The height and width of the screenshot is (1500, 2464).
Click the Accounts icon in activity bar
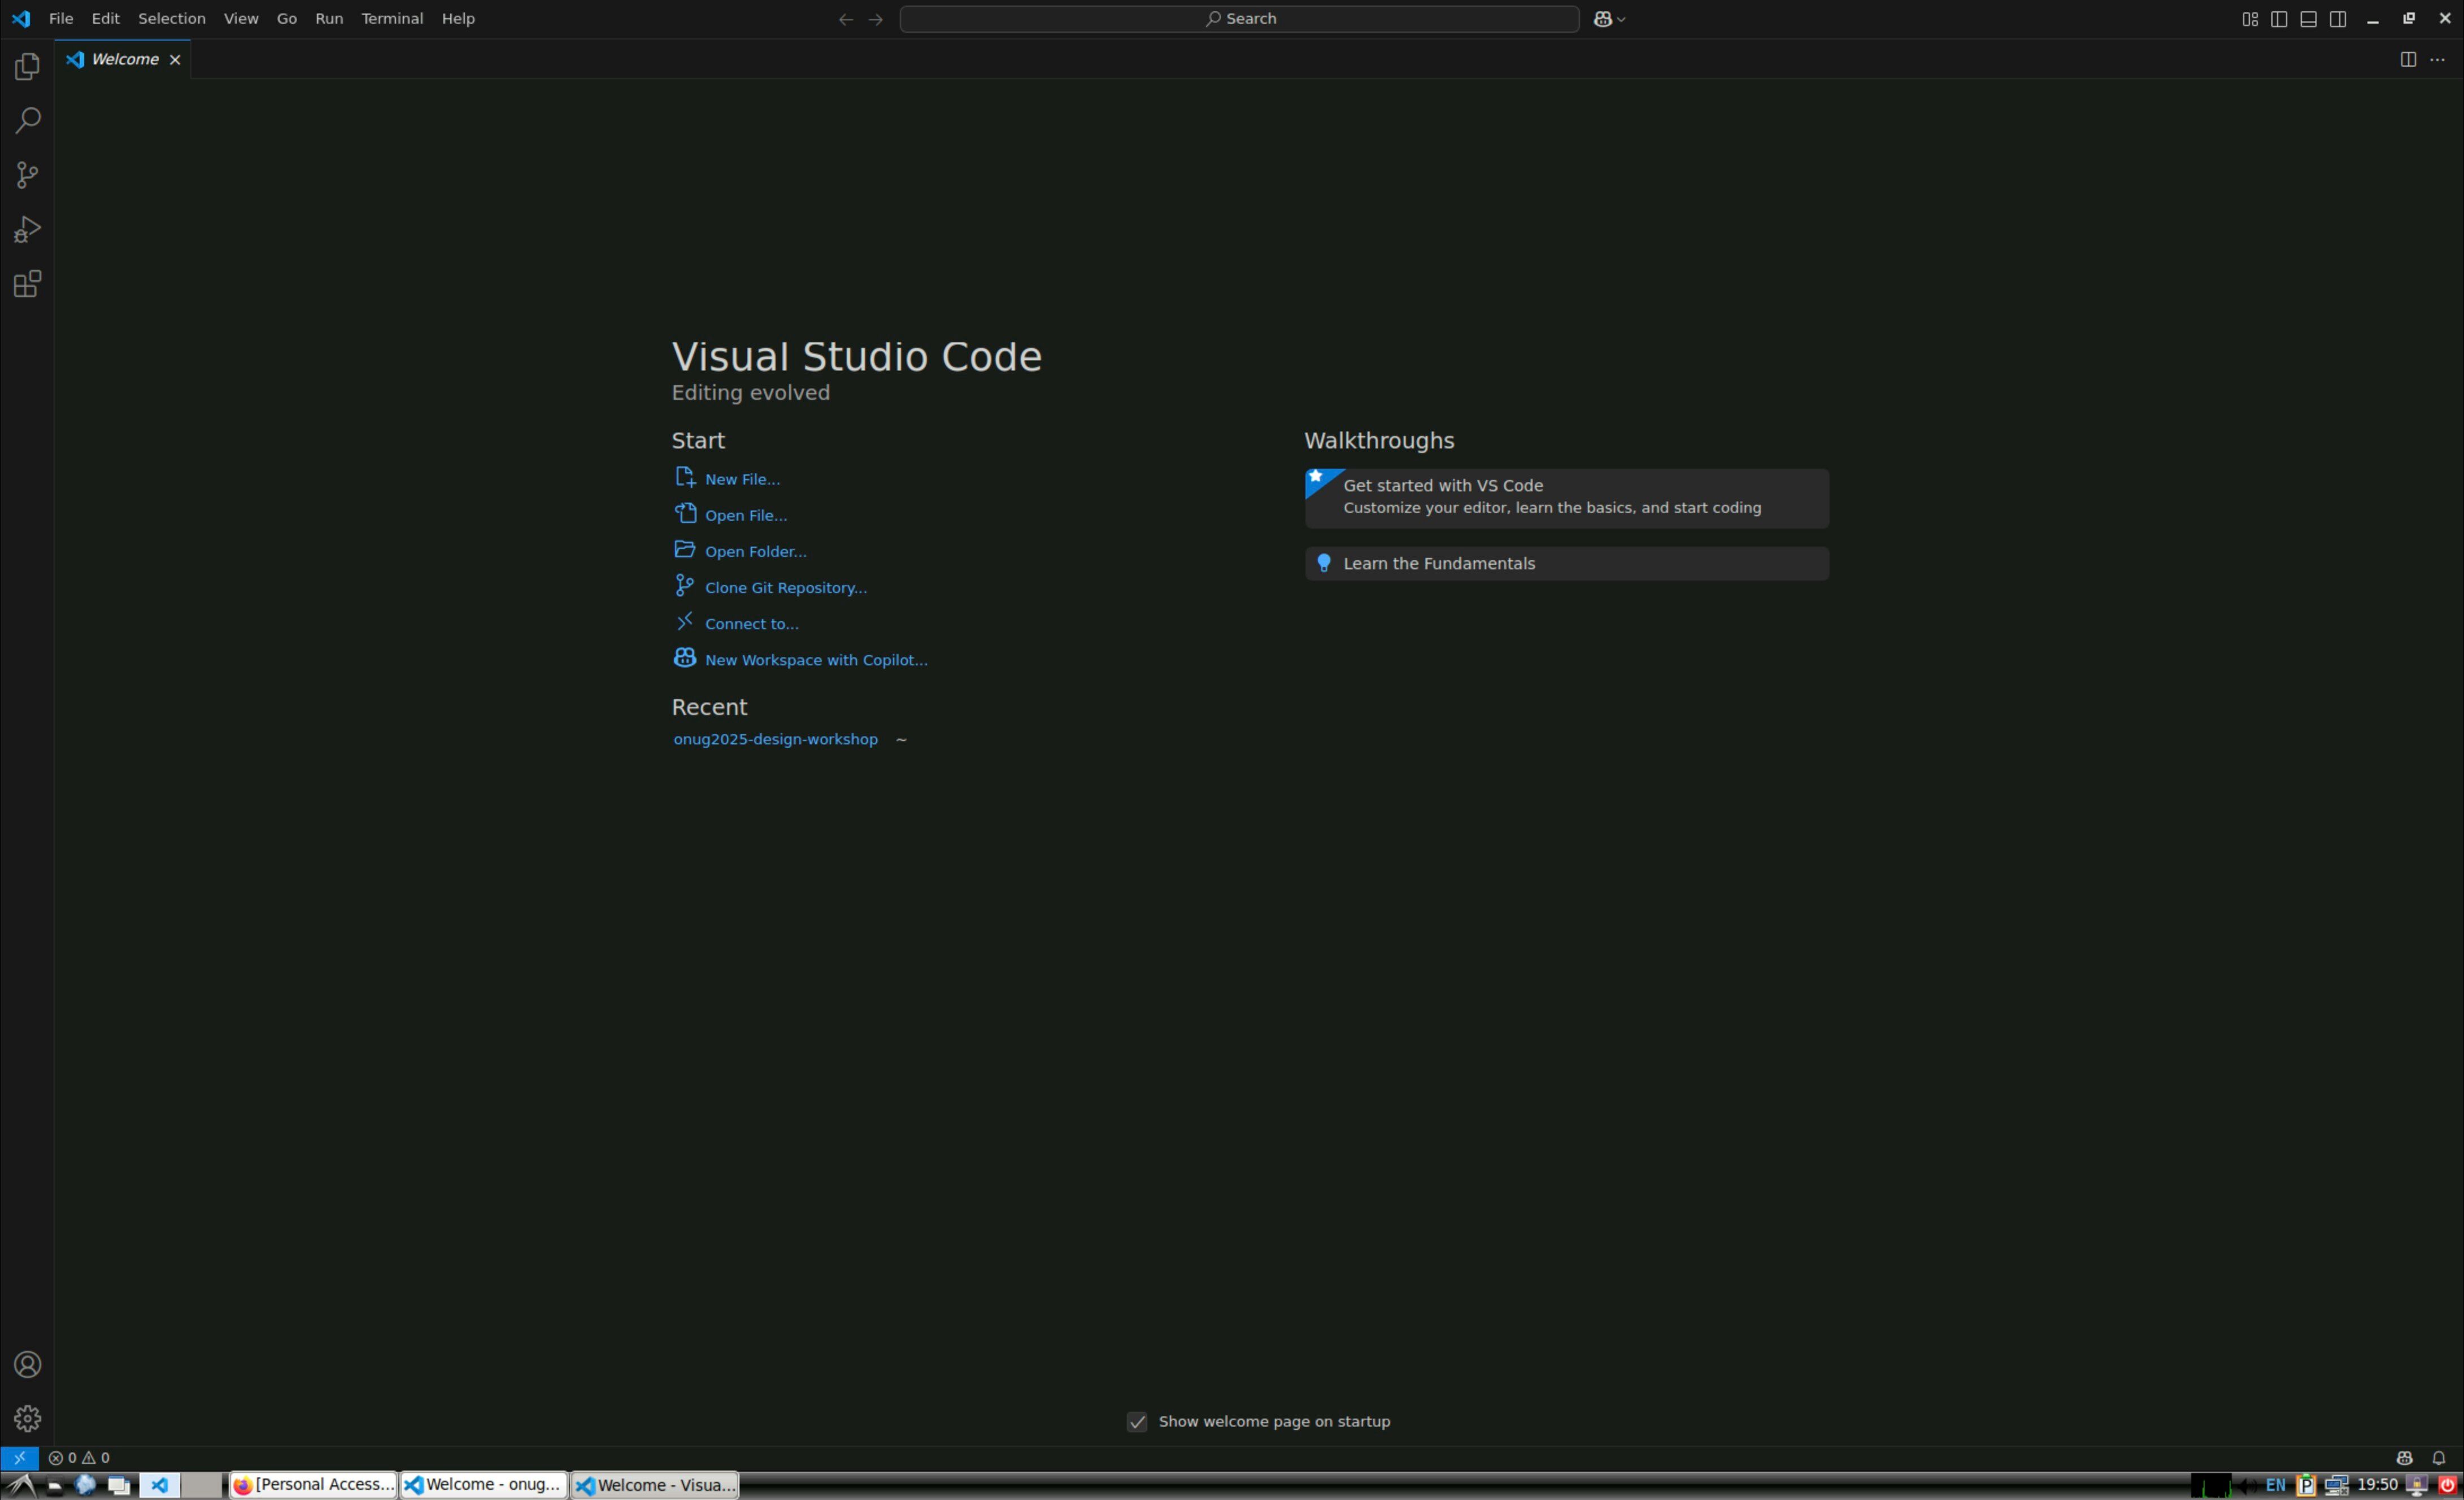click(27, 1365)
